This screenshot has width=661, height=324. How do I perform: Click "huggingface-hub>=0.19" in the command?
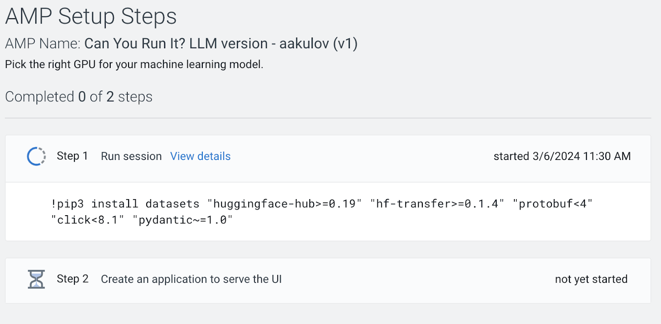[x=285, y=204]
